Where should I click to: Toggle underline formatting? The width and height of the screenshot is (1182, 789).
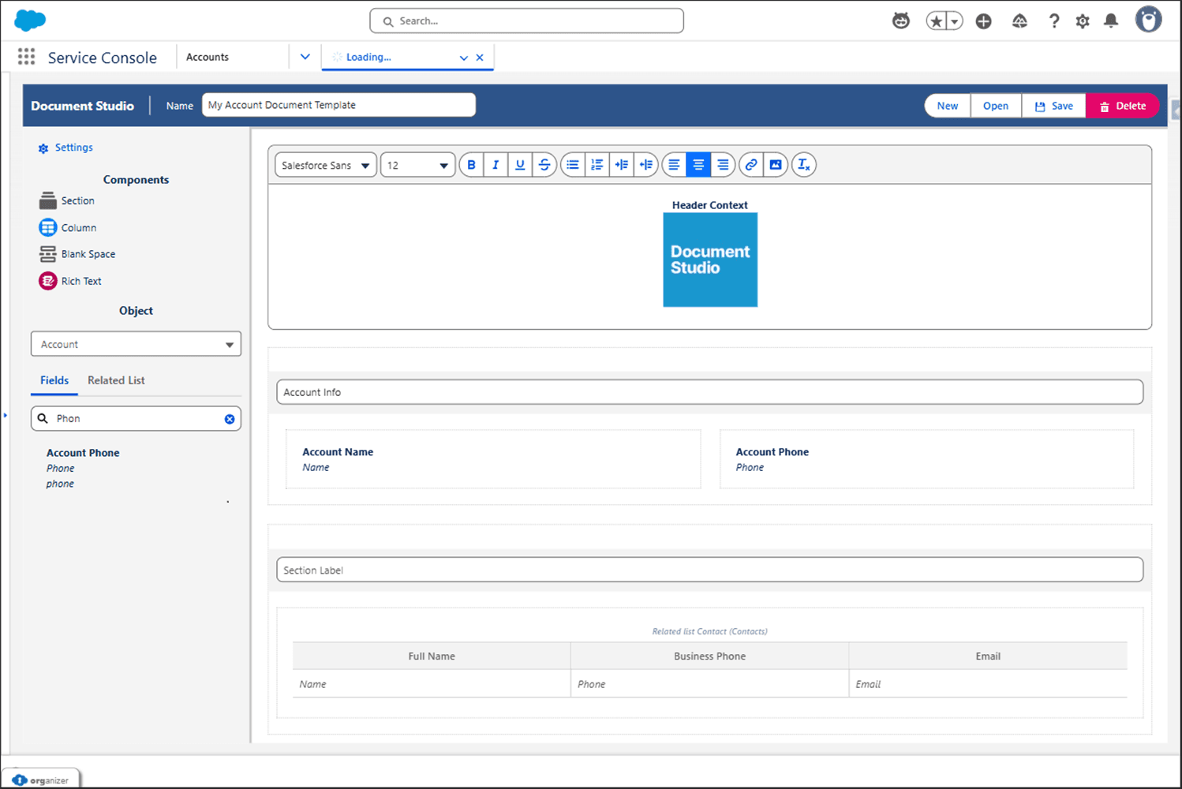click(x=520, y=165)
